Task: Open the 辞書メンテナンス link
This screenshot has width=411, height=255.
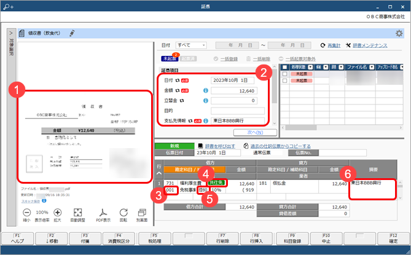Action: pos(370,45)
